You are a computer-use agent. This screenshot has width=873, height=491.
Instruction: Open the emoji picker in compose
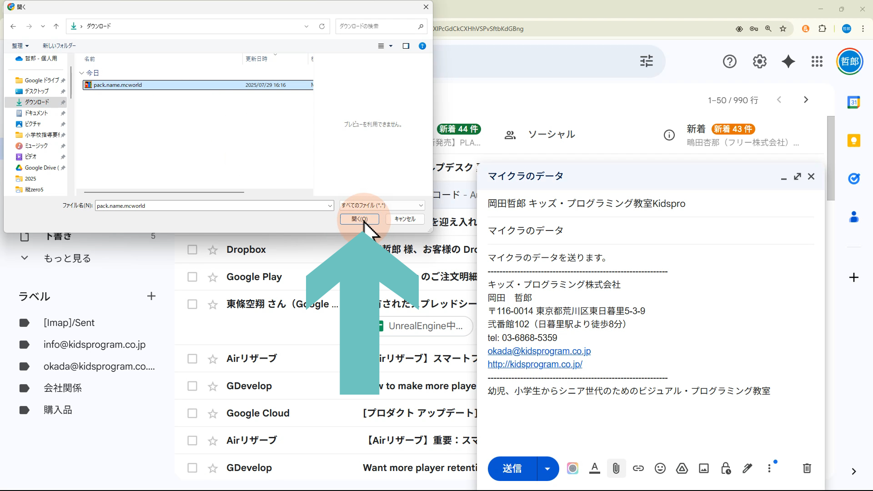point(660,468)
